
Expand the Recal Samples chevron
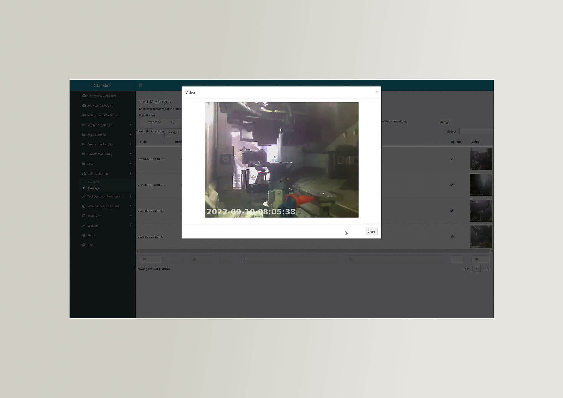131,135
